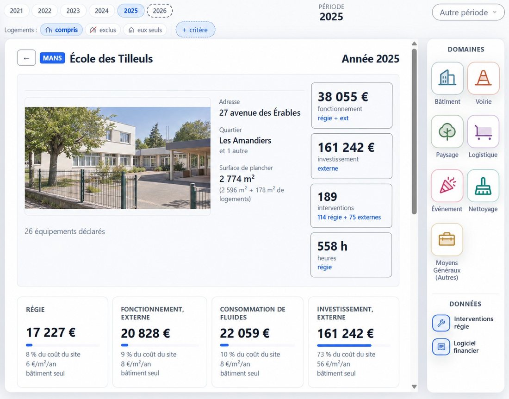Click the régie link under heures
This screenshot has height=399, width=509.
click(325, 267)
